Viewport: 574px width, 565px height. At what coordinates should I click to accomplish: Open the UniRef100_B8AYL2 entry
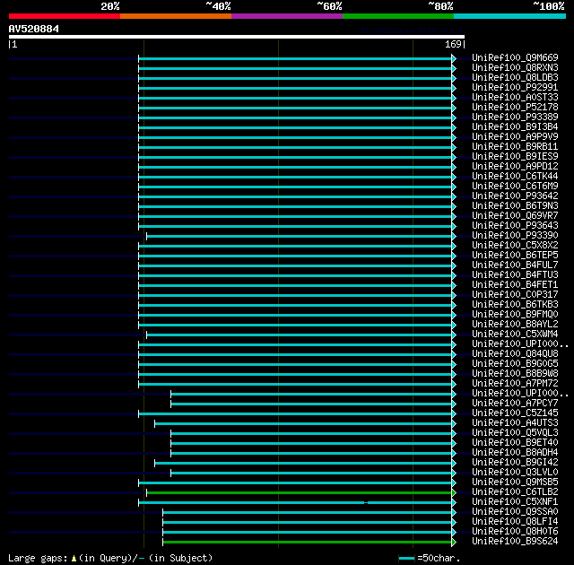[x=515, y=325]
